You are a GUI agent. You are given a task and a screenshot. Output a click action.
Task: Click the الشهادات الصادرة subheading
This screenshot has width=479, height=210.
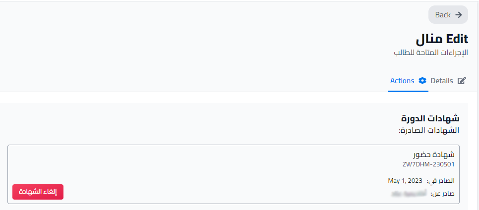tap(428, 130)
